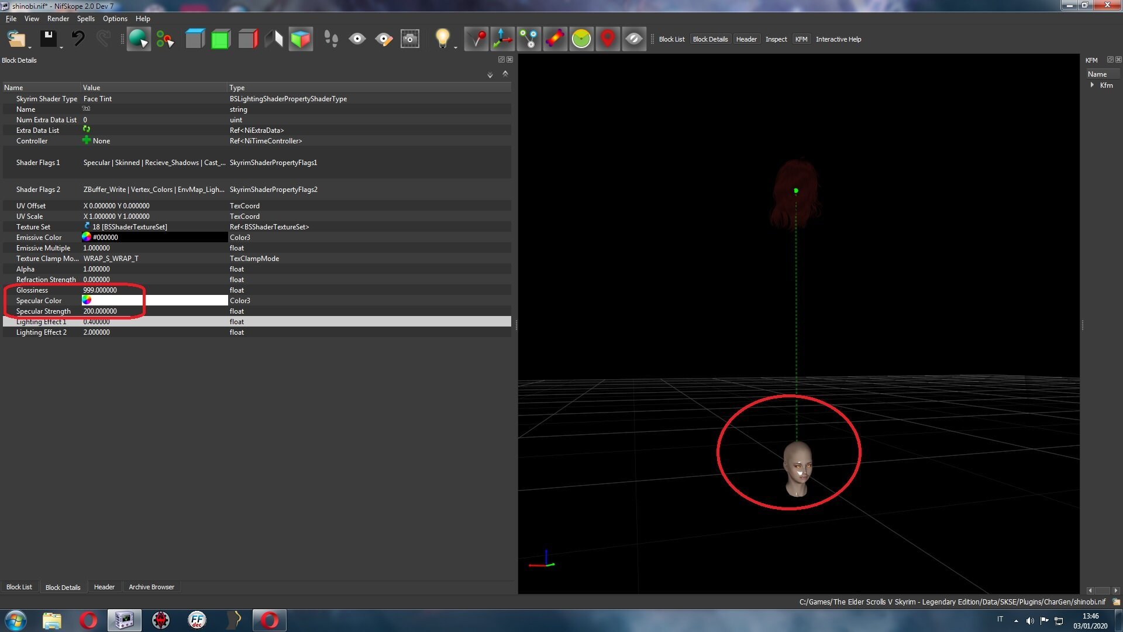Select the Skyrim Shader Type Face Tint value

pyautogui.click(x=98, y=99)
